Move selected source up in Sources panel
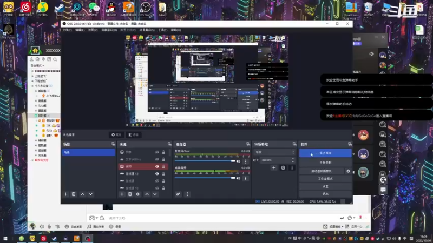Image resolution: width=433 pixels, height=243 pixels. click(x=147, y=194)
